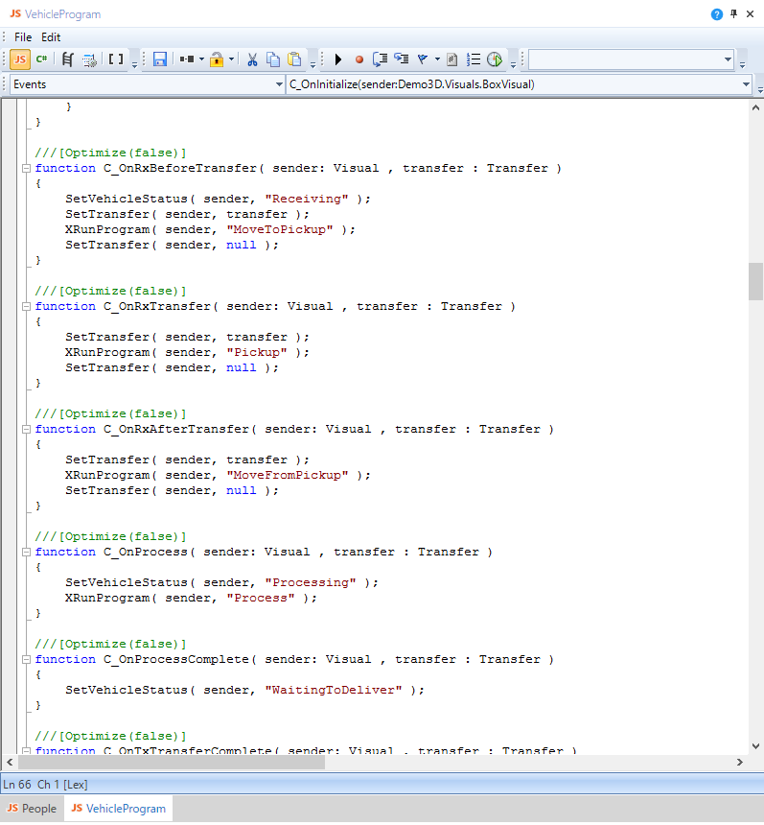Open debug toolbar group overflow arrow
This screenshot has width=764, height=825.
point(513,64)
